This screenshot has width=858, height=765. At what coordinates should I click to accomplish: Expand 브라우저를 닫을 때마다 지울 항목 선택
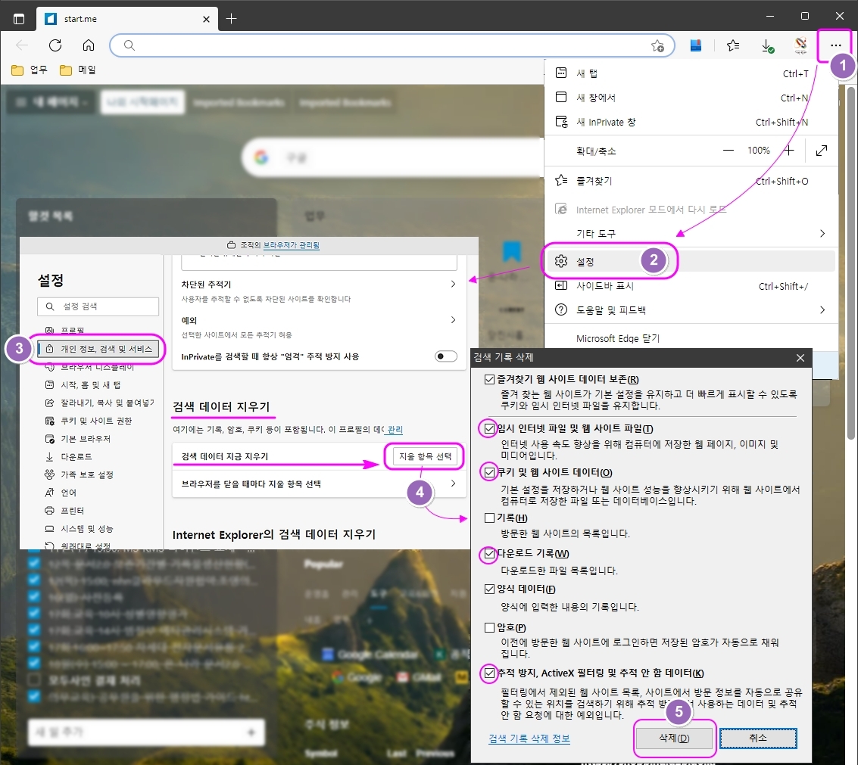click(x=319, y=484)
